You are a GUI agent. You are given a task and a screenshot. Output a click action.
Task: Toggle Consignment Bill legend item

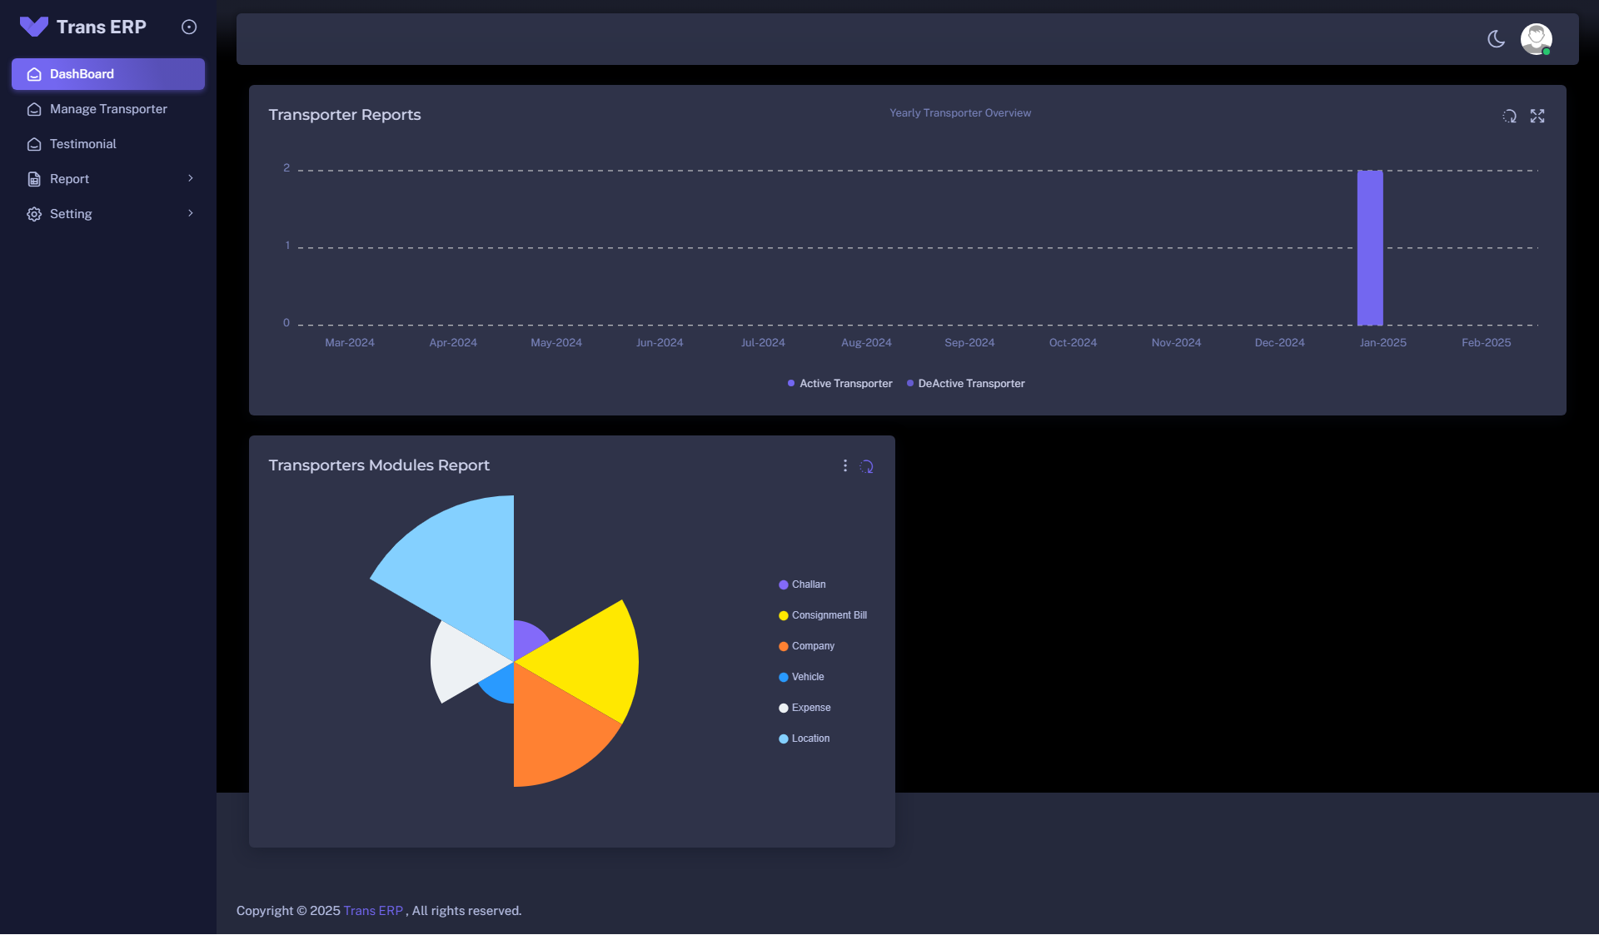[x=823, y=615]
